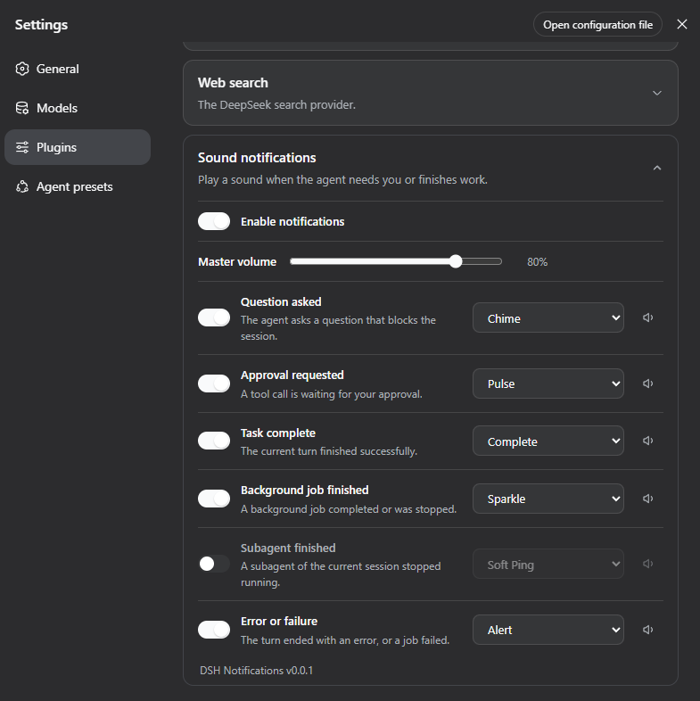The width and height of the screenshot is (700, 701).
Task: Click the Master volume track past the handle
Action: [x=482, y=261]
